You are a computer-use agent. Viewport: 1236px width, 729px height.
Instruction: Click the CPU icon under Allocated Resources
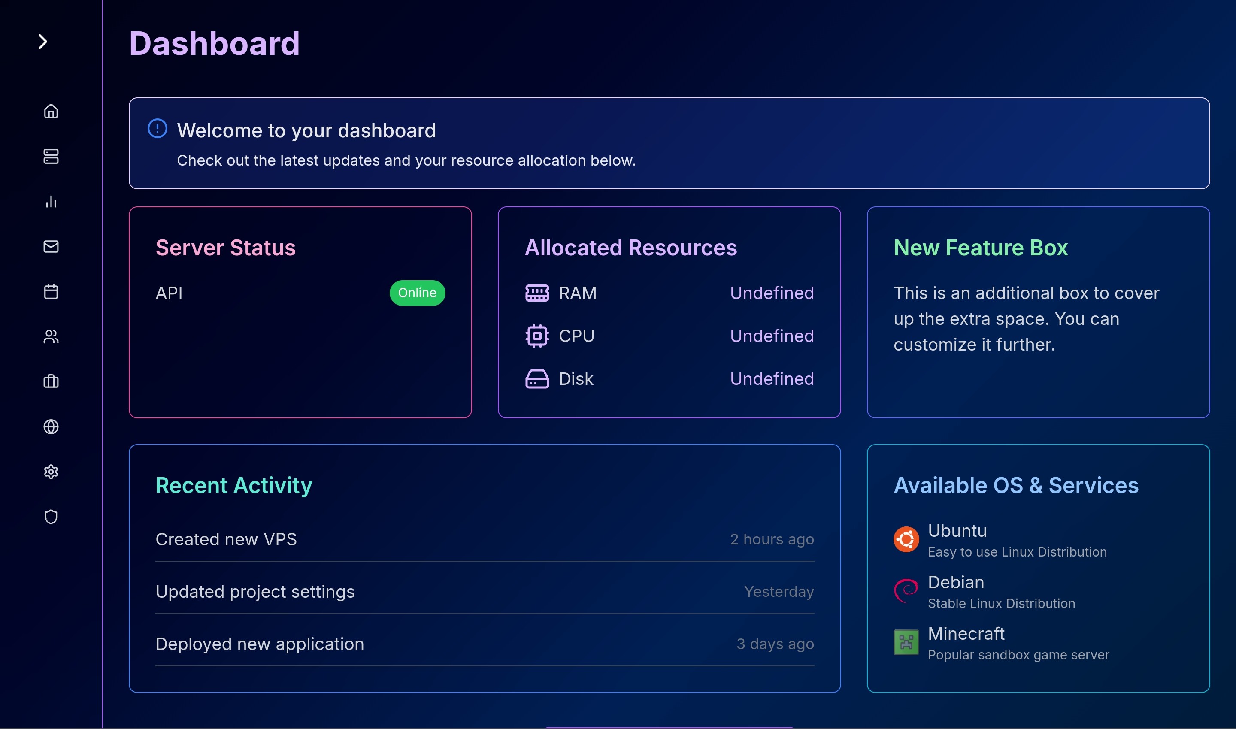click(537, 336)
